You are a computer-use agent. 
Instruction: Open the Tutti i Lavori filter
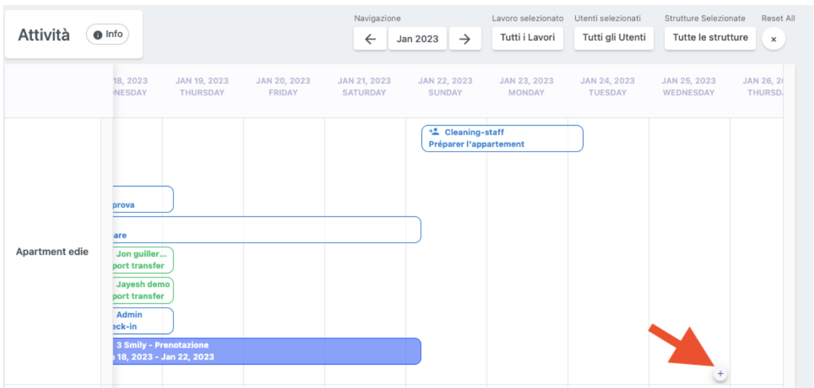point(527,39)
